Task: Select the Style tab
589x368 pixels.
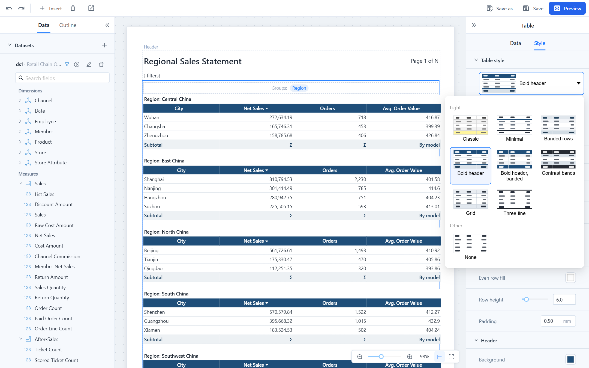Action: 539,43
